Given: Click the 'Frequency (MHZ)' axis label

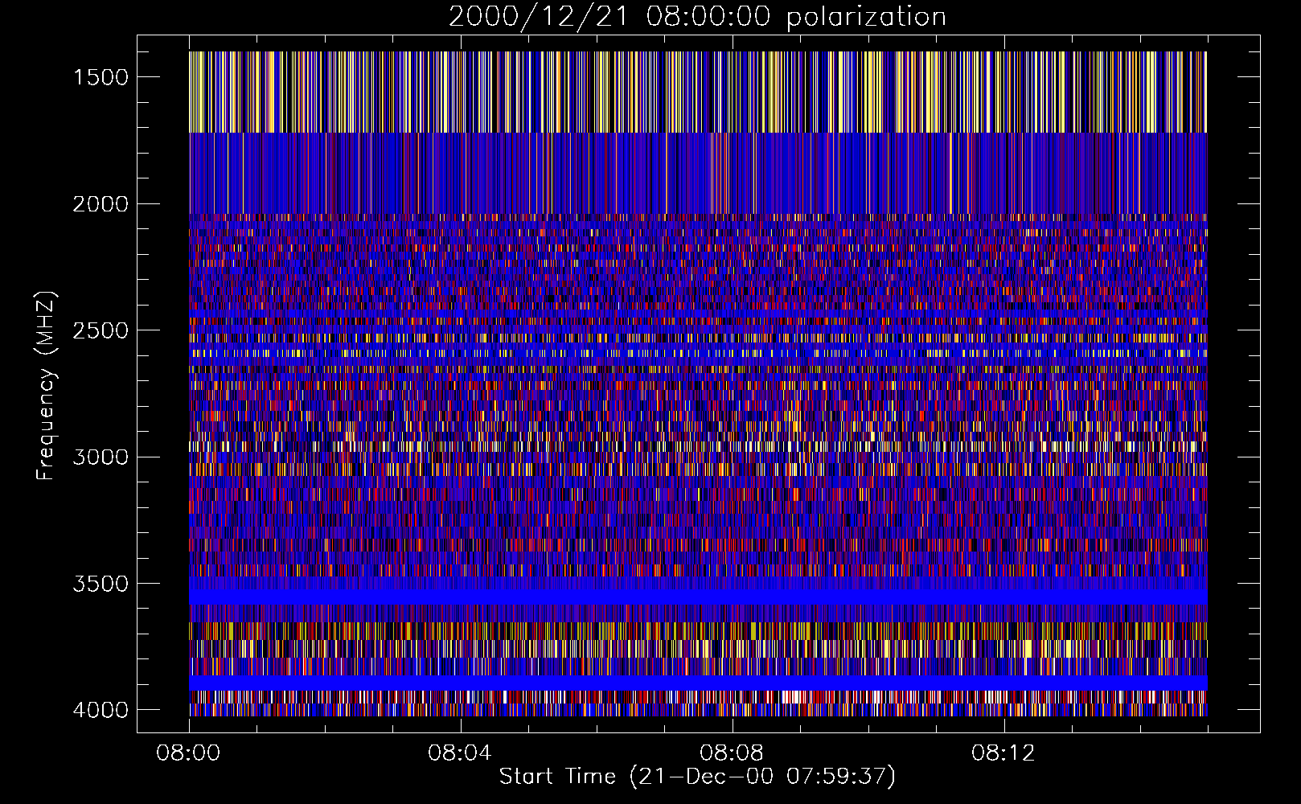Looking at the screenshot, I should [46, 386].
